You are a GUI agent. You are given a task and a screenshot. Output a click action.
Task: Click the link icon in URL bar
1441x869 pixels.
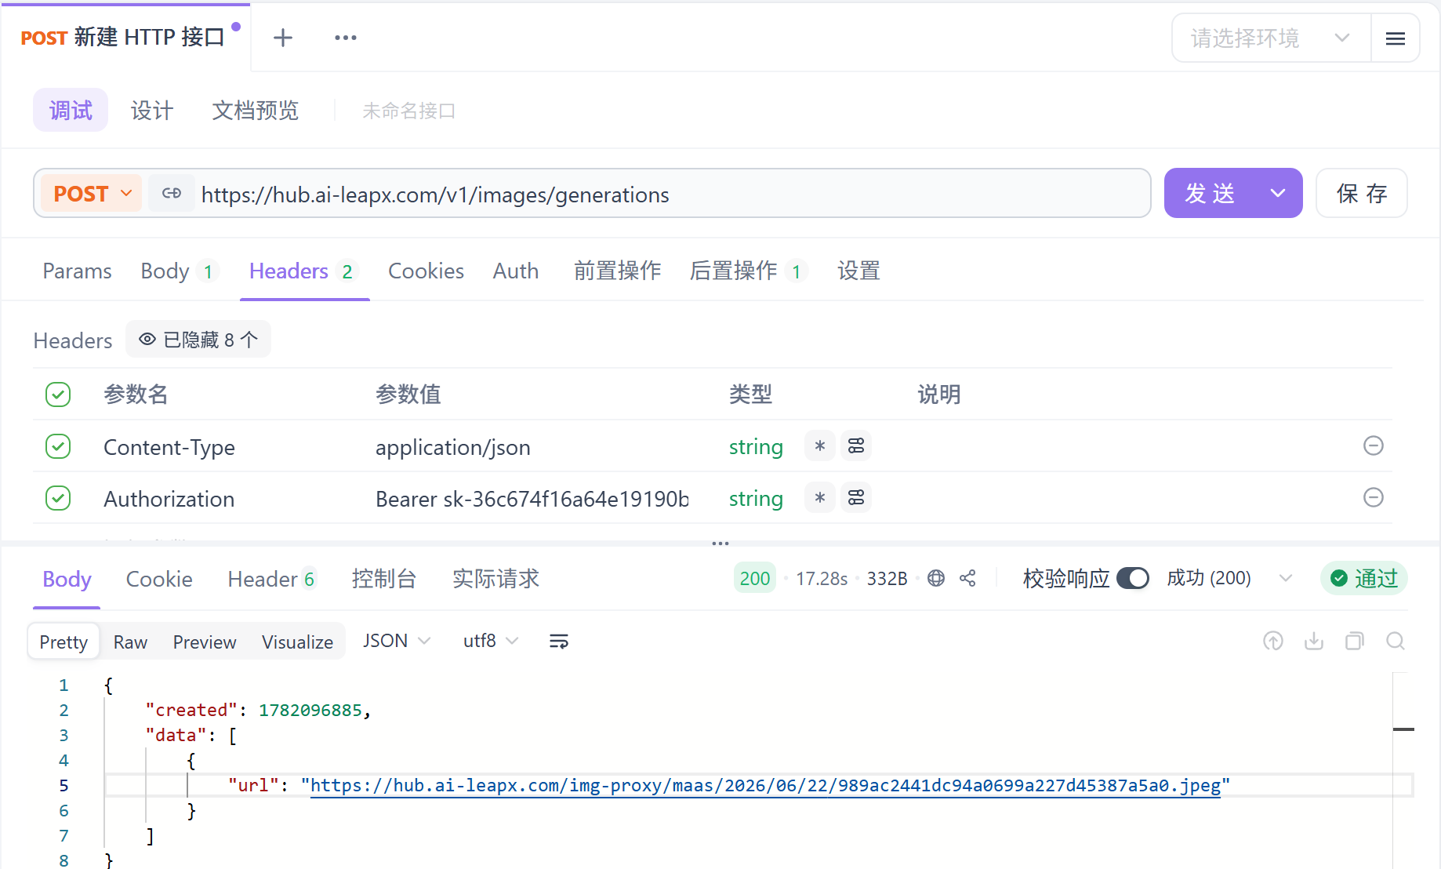click(x=172, y=194)
